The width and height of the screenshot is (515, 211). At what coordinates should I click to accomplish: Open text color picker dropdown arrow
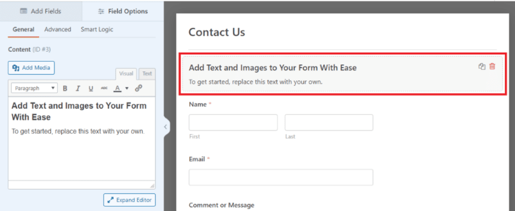[x=127, y=88]
